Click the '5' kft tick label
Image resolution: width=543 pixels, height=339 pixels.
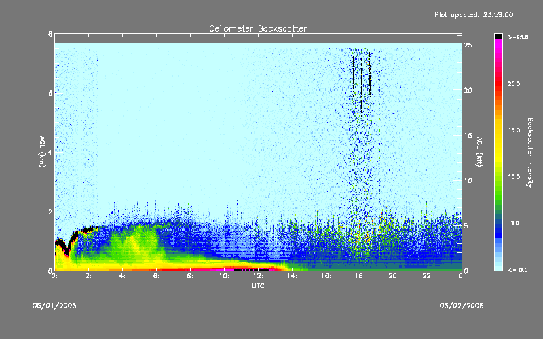click(466, 226)
